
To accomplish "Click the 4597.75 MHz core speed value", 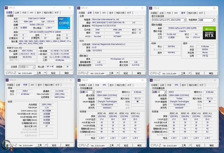I will [27, 51].
